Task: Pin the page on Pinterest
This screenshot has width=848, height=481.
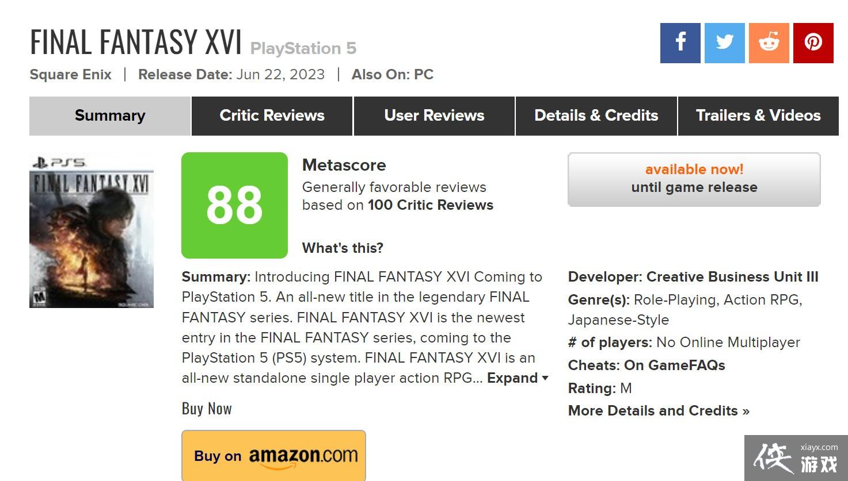Action: click(x=813, y=43)
